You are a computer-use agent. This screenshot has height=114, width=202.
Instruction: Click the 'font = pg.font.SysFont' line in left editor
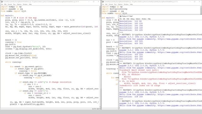(26, 47)
